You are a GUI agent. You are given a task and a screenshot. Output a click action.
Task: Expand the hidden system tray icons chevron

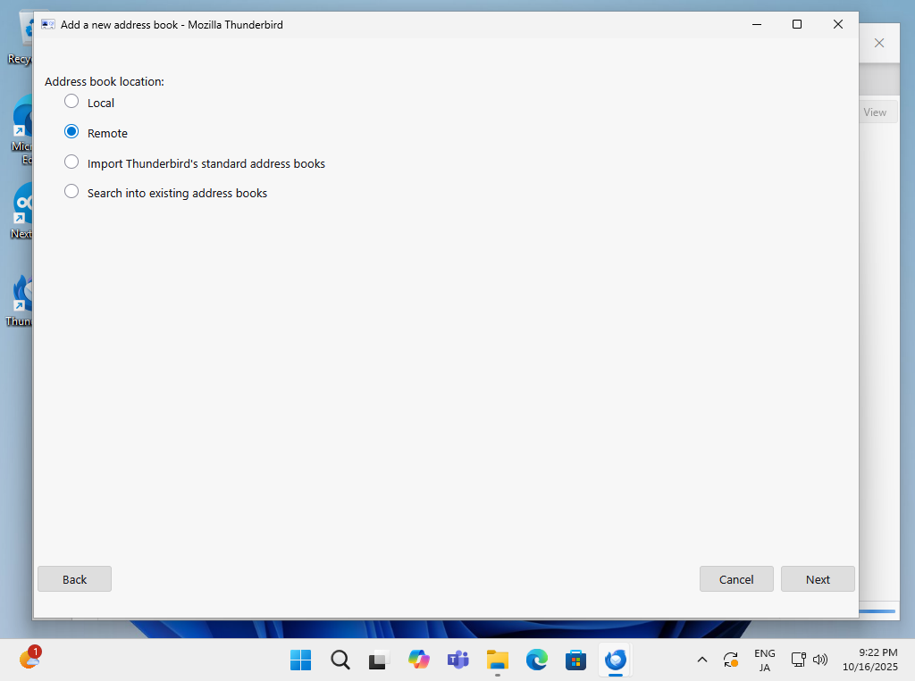pos(702,660)
